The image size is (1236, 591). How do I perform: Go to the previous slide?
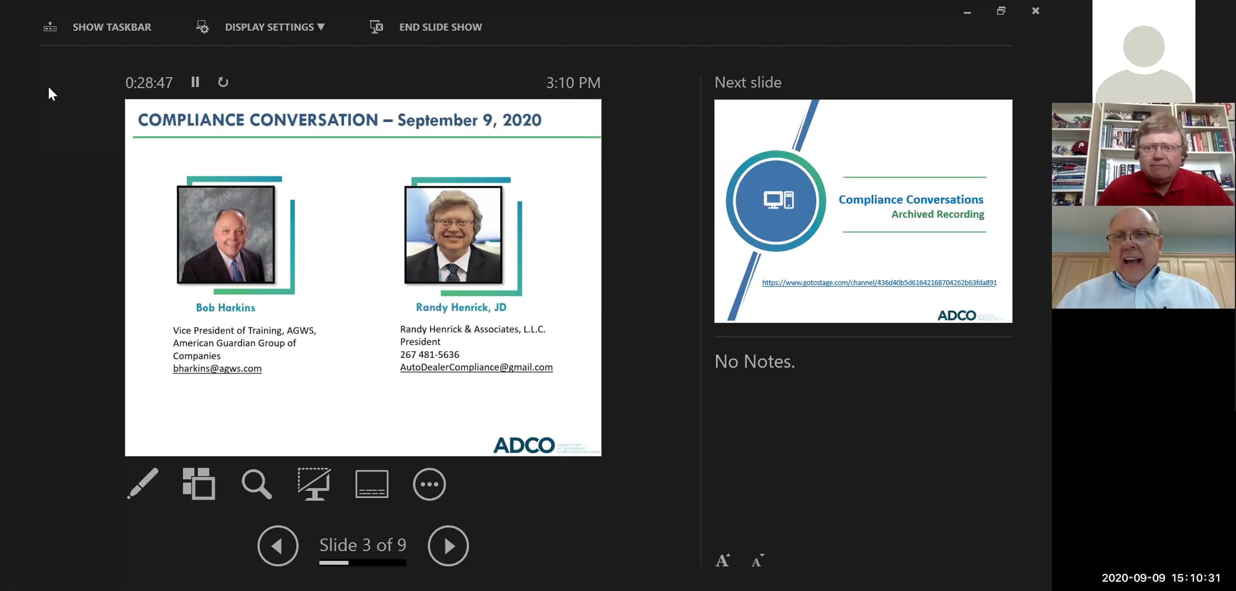[x=278, y=546]
